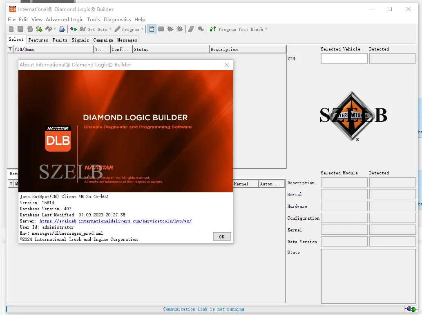Screen dimensions: 422x315
Task: Click the DLB application icon in title bar
Action: (x=12, y=9)
